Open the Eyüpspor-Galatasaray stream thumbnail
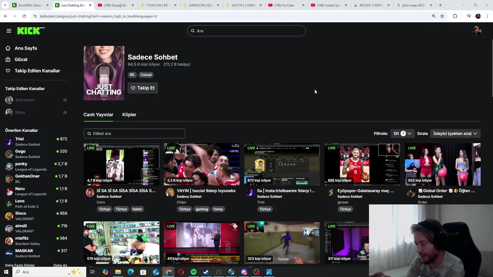493x277 pixels. click(x=362, y=165)
